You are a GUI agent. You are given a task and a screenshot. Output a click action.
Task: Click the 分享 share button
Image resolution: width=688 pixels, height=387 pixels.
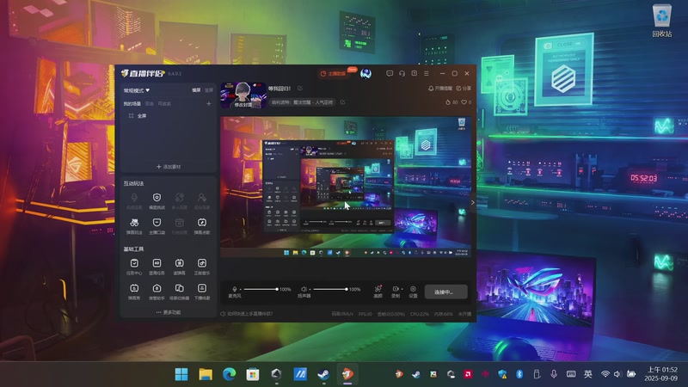tap(464, 89)
